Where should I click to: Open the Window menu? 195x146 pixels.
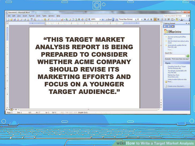pyautogui.click(x=51, y=16)
